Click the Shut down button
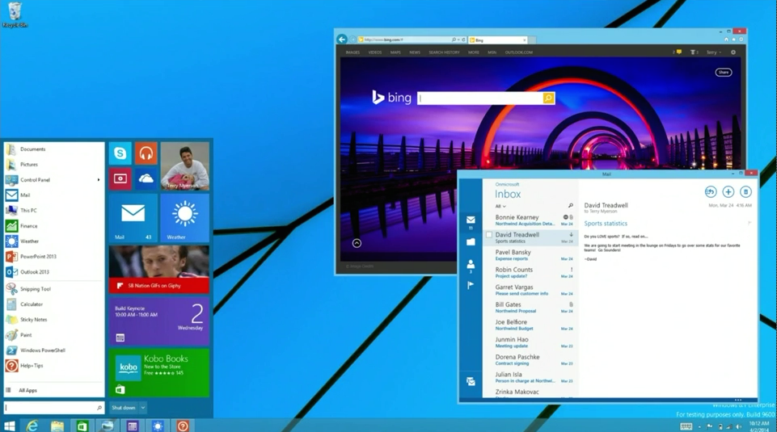Viewport: 777px width, 432px height. point(124,408)
